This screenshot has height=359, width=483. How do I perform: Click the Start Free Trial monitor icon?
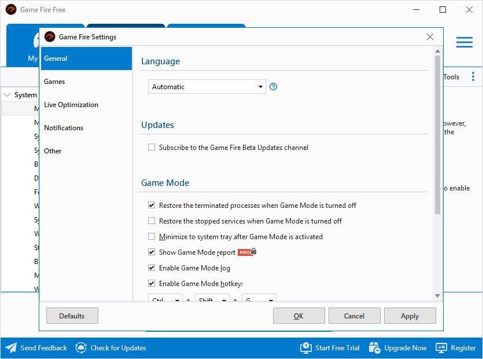306,348
